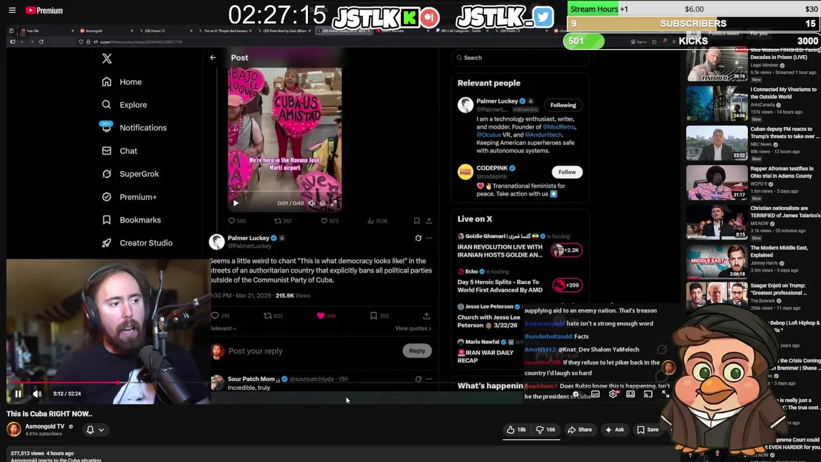Click the X logo in sidebar
Screen dimensions: 821x462
click(106, 58)
